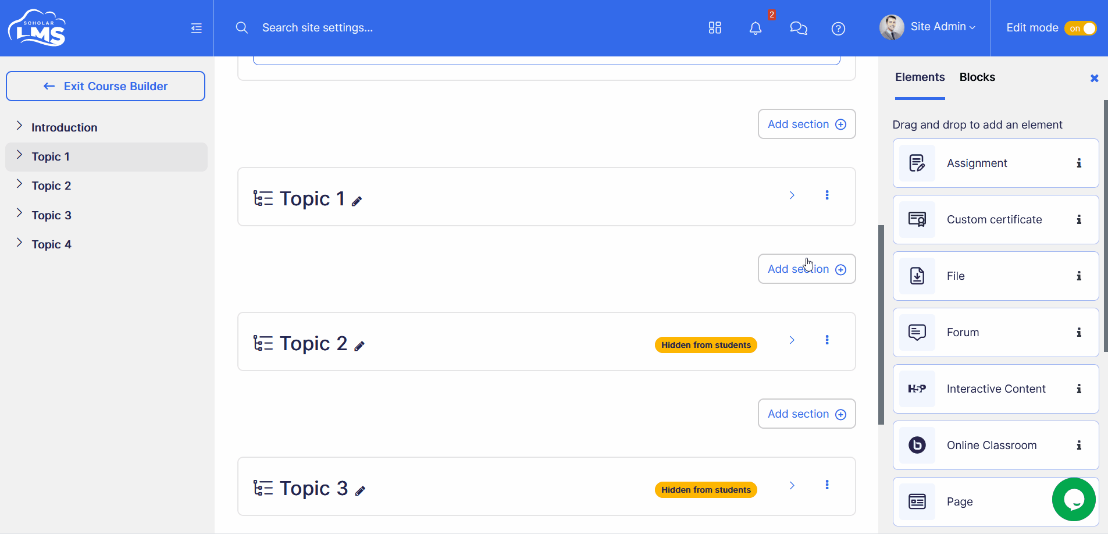Open the notifications bell icon
1108x534 pixels.
click(755, 28)
